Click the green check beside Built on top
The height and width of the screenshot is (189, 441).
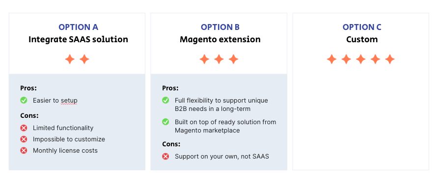coord(165,122)
